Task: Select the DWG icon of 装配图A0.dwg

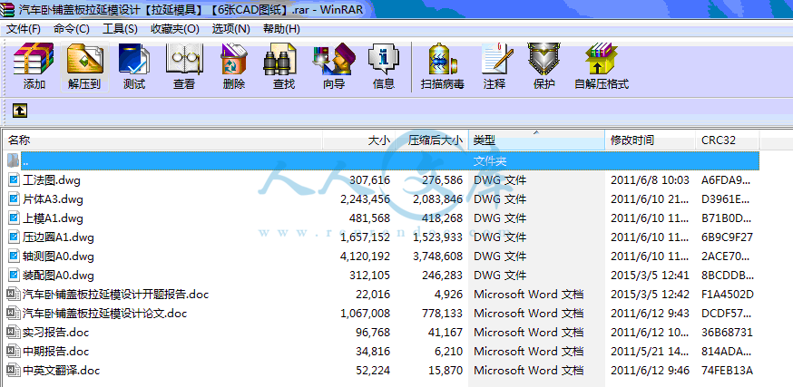Action: [x=14, y=276]
